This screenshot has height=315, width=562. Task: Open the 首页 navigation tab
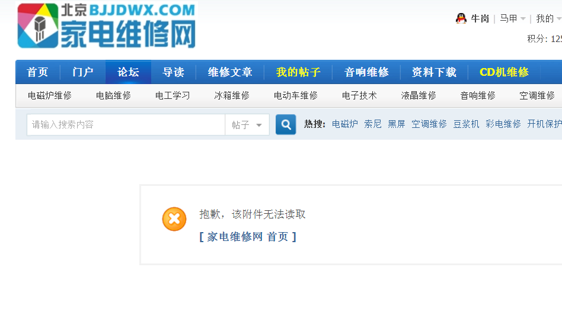tap(37, 72)
